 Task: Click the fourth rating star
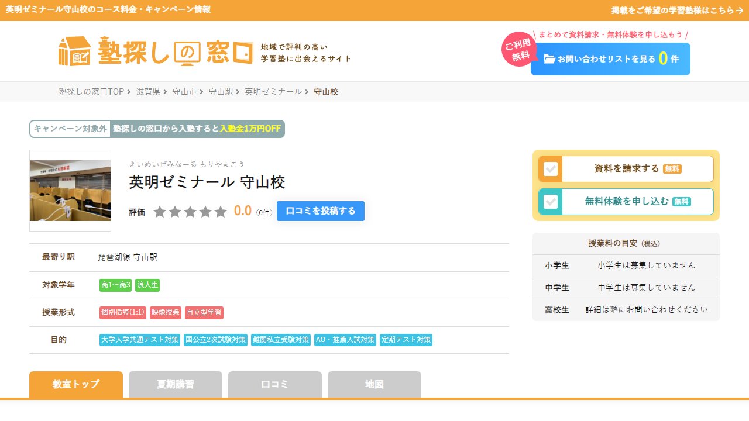[x=205, y=212]
